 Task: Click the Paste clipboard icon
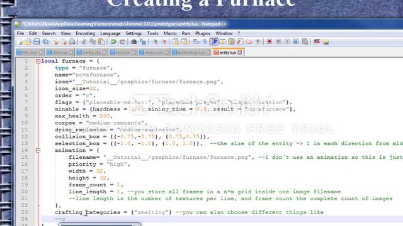click(x=101, y=42)
